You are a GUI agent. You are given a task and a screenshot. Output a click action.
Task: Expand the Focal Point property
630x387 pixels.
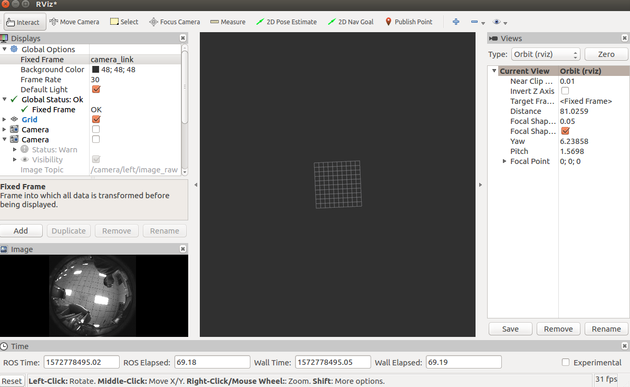(x=504, y=161)
